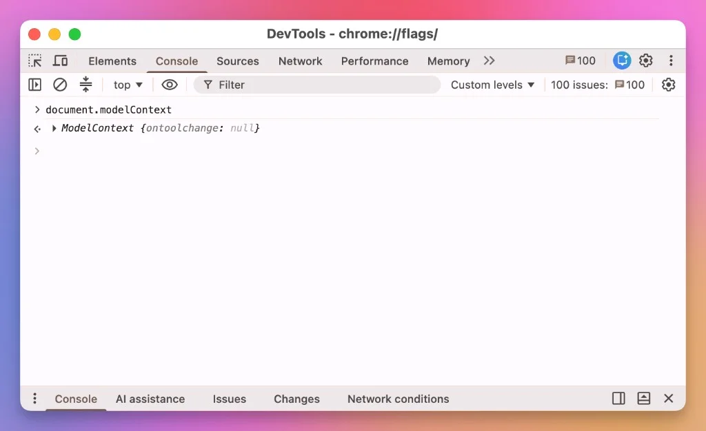The height and width of the screenshot is (431, 706).
Task: Switch to the Changes drawer tab
Action: (x=296, y=399)
